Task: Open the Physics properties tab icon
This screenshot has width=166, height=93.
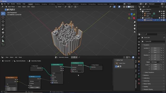Action: pos(139,71)
